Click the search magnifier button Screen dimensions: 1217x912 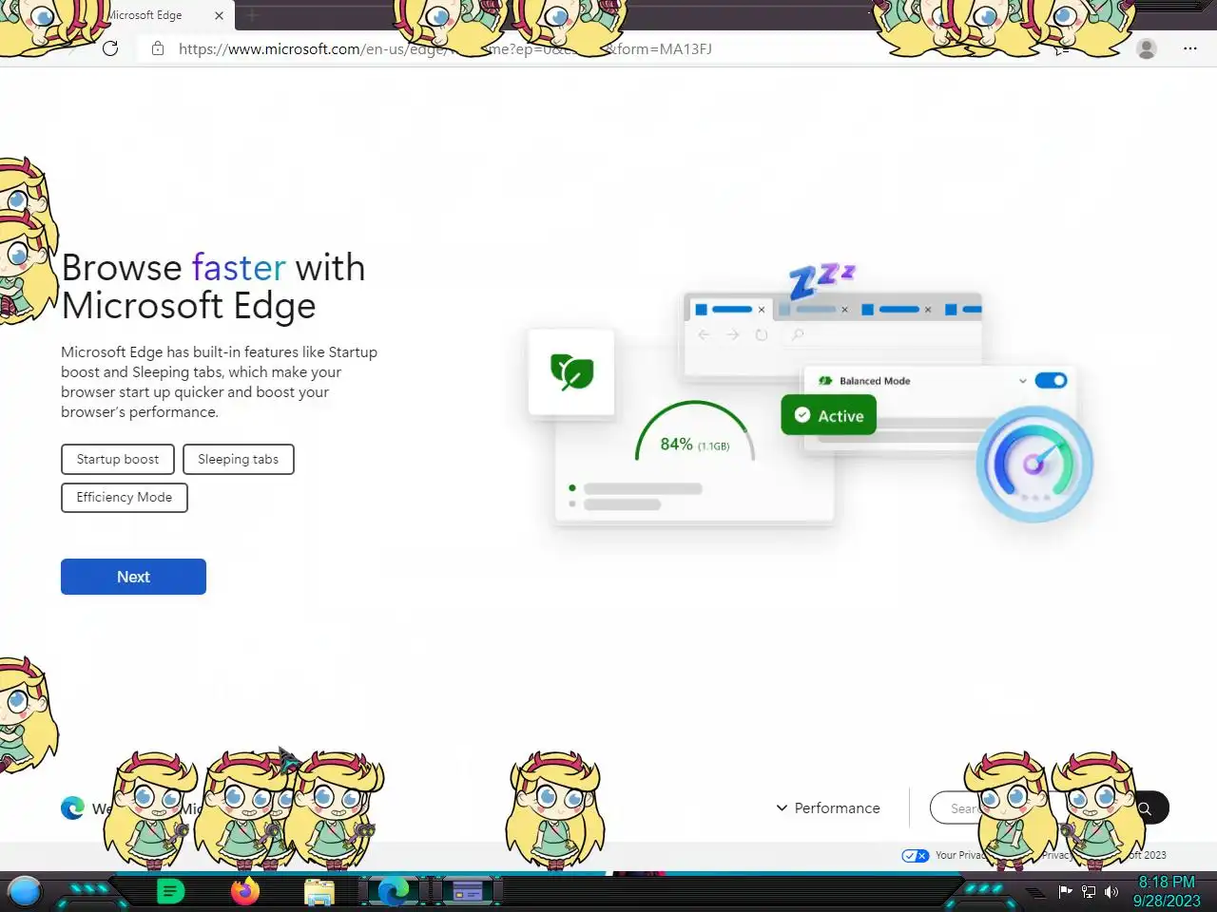1146,808
